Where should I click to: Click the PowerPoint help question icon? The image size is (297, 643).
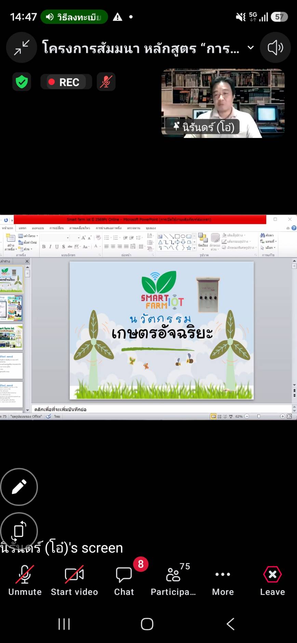(294, 228)
